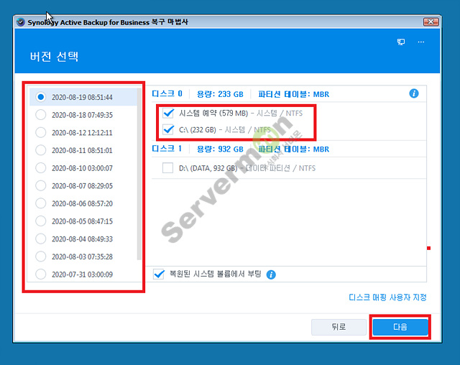Click 파티션 테이블: MBR for 디스크 0
Screen dimensions: 460x365
[x=294, y=94]
